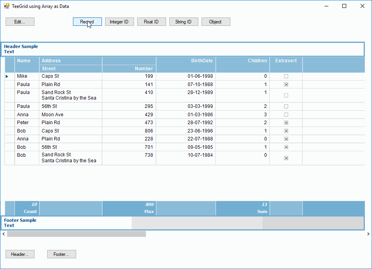Click the horizontal scrollbar thumb

76,234
